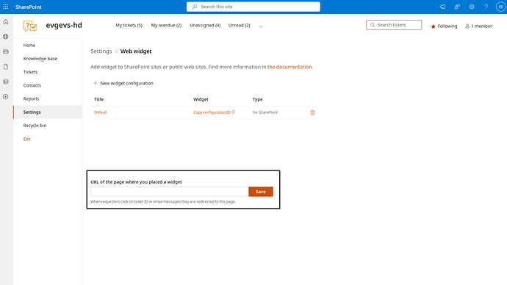
Task: Click the copy icon next to Copy configuration ID
Action: [234, 112]
